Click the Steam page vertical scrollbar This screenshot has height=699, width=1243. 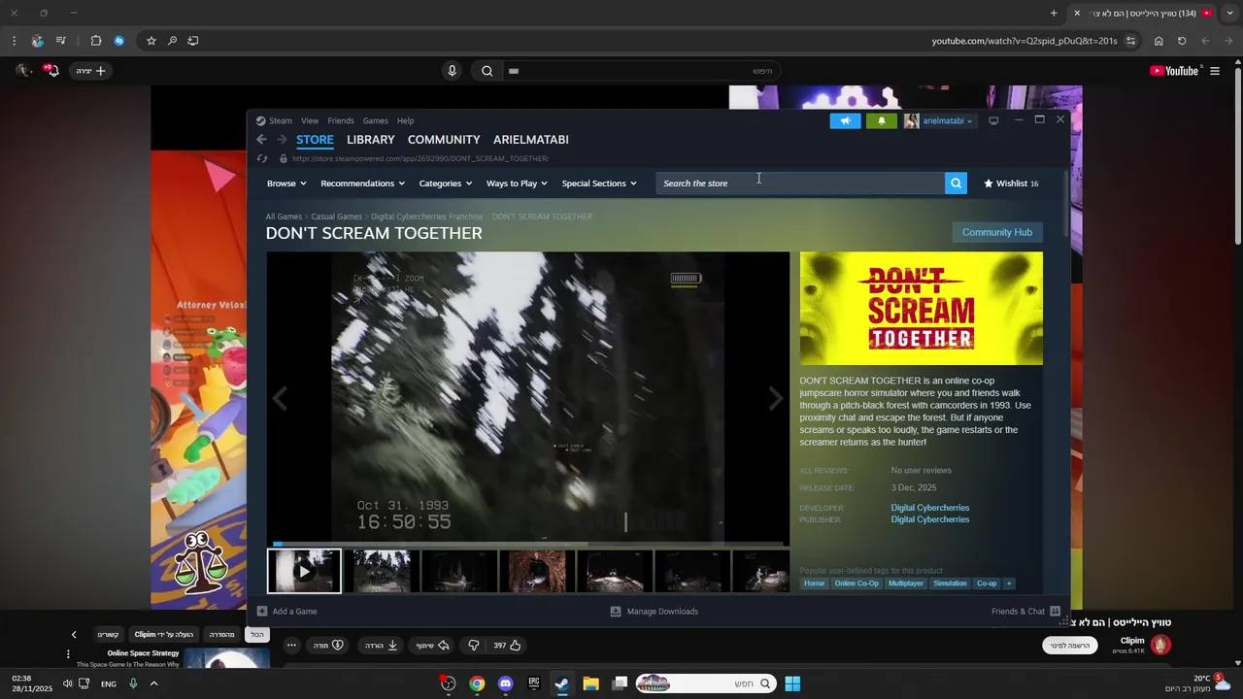(1066, 204)
